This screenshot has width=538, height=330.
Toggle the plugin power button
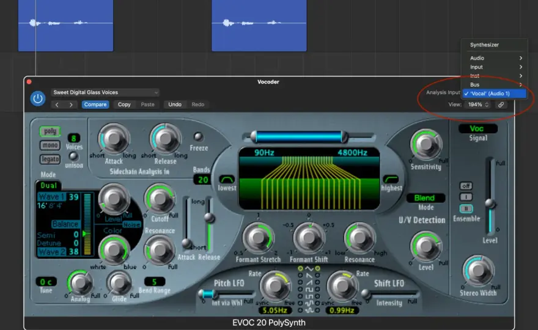(x=38, y=99)
